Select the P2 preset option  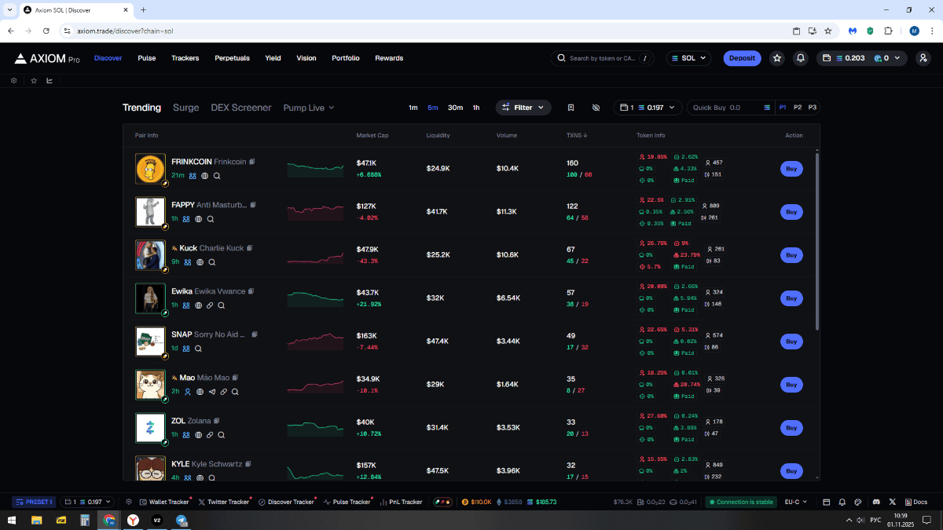pos(798,108)
